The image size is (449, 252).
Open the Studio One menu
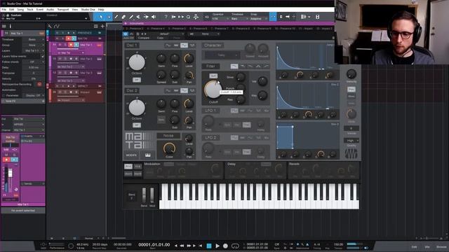click(x=88, y=9)
